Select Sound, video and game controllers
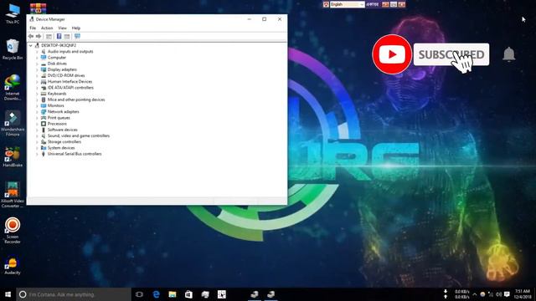The image size is (536, 301). pos(79,135)
